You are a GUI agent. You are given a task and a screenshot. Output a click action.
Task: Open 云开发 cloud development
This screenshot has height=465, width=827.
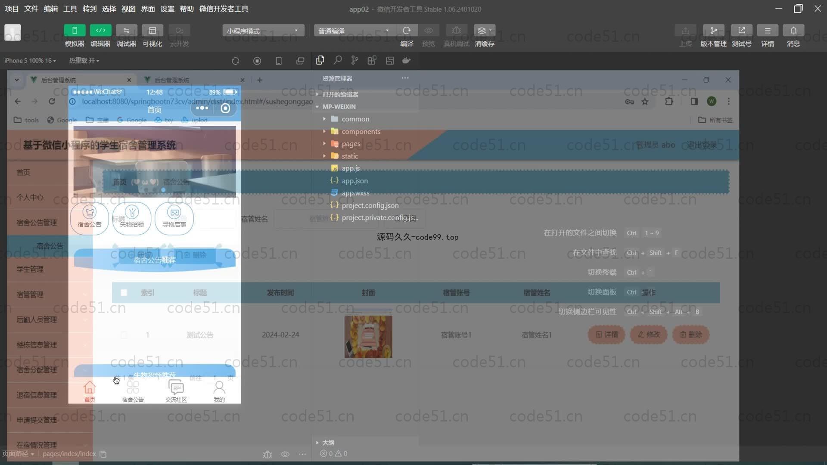179,31
